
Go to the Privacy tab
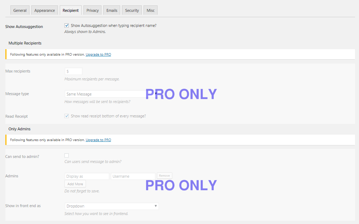[92, 10]
